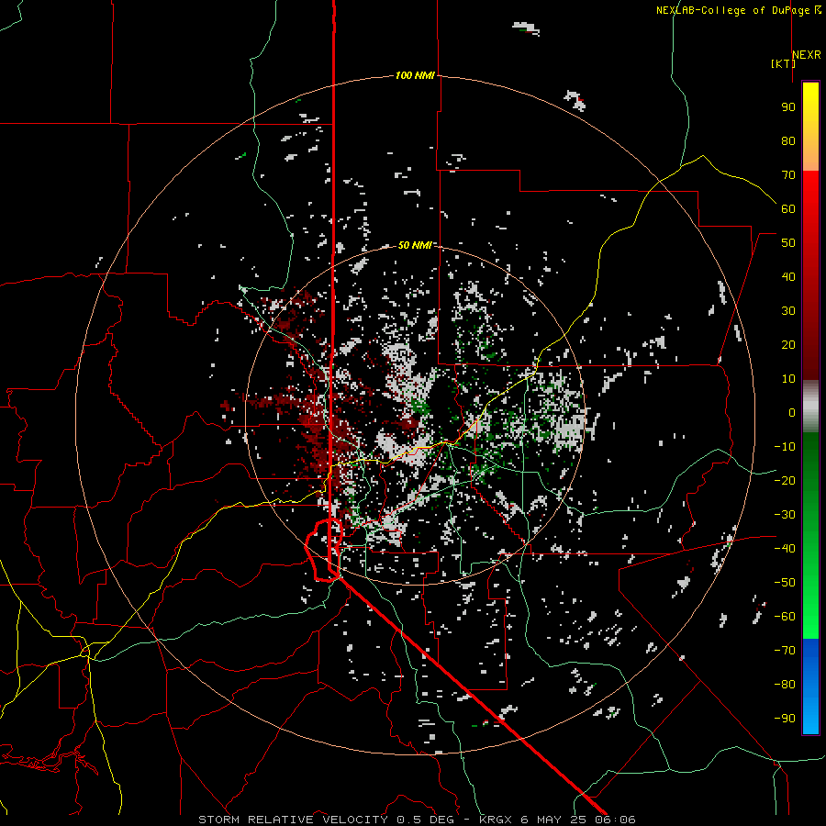Select the 20 value on the velocity scale
Viewport: 826px width, 826px height.
click(788, 345)
